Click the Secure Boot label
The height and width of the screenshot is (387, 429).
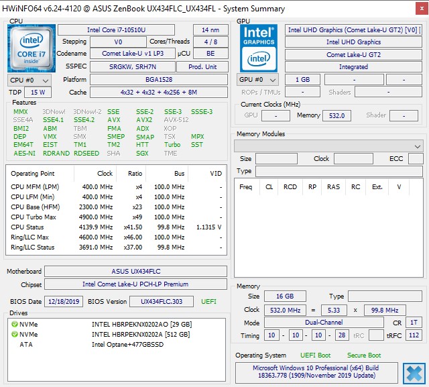click(x=364, y=355)
